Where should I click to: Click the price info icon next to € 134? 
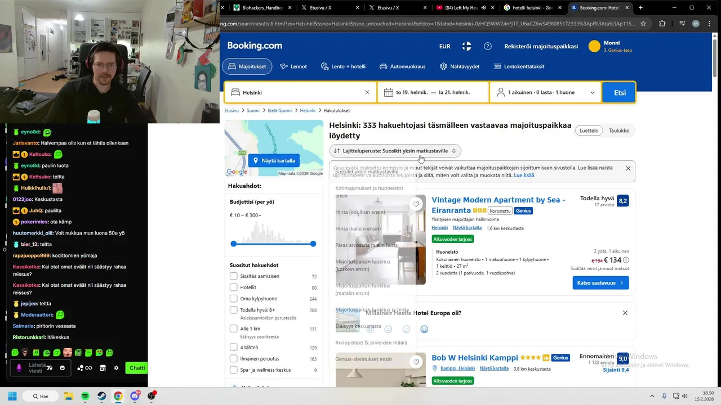(626, 260)
